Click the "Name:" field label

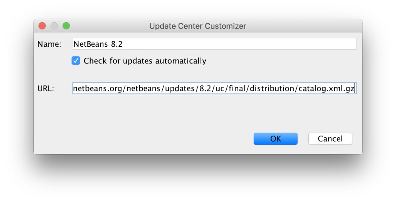tap(49, 44)
